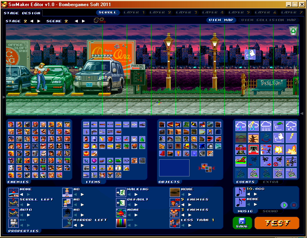The width and height of the screenshot is (307, 238).
Task: Select the coffee cup item
Action: tap(134, 139)
